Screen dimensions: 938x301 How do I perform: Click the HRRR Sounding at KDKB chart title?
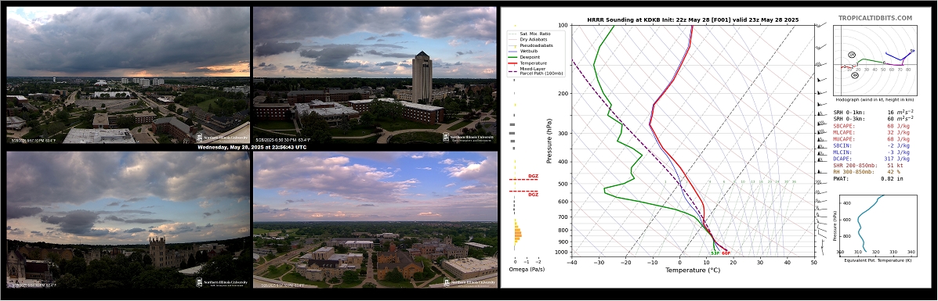tap(693, 20)
